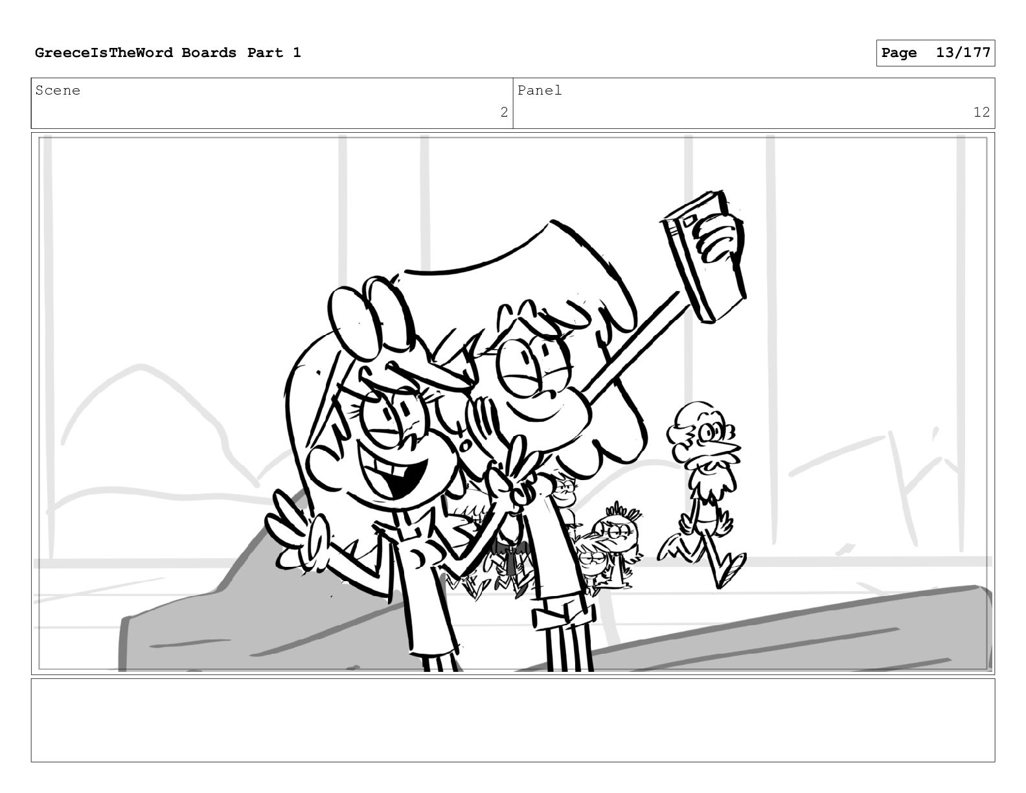Click the scene number "2"

[504, 112]
